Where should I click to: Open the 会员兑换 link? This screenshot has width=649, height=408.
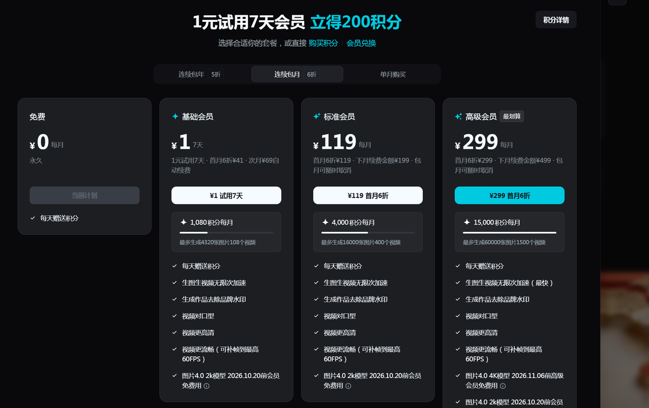click(x=361, y=43)
